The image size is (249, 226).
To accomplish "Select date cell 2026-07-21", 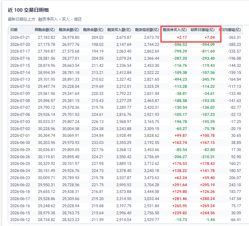I will [x=20, y=38].
